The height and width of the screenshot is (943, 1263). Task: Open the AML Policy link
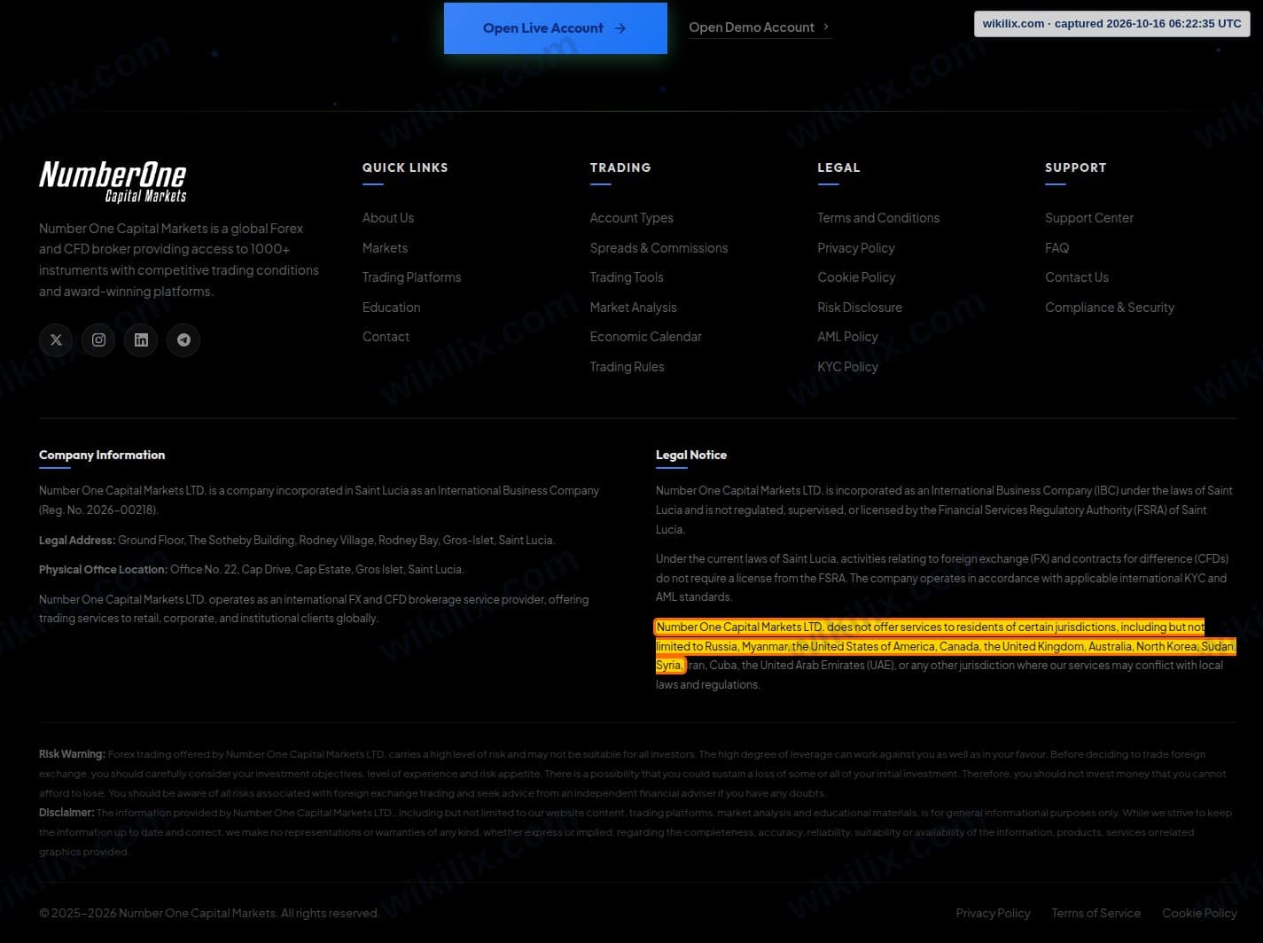[x=847, y=337]
